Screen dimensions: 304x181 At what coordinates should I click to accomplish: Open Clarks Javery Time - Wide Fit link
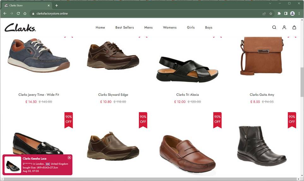39,95
